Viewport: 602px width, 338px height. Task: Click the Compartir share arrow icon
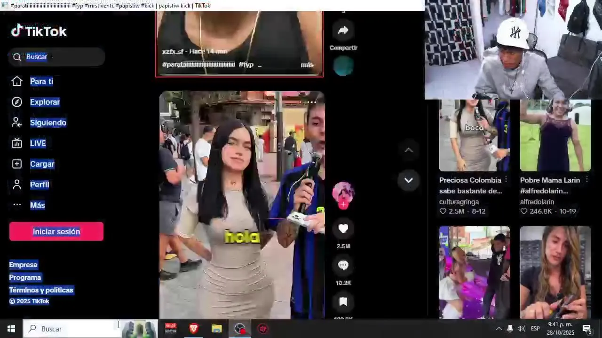[x=343, y=31]
